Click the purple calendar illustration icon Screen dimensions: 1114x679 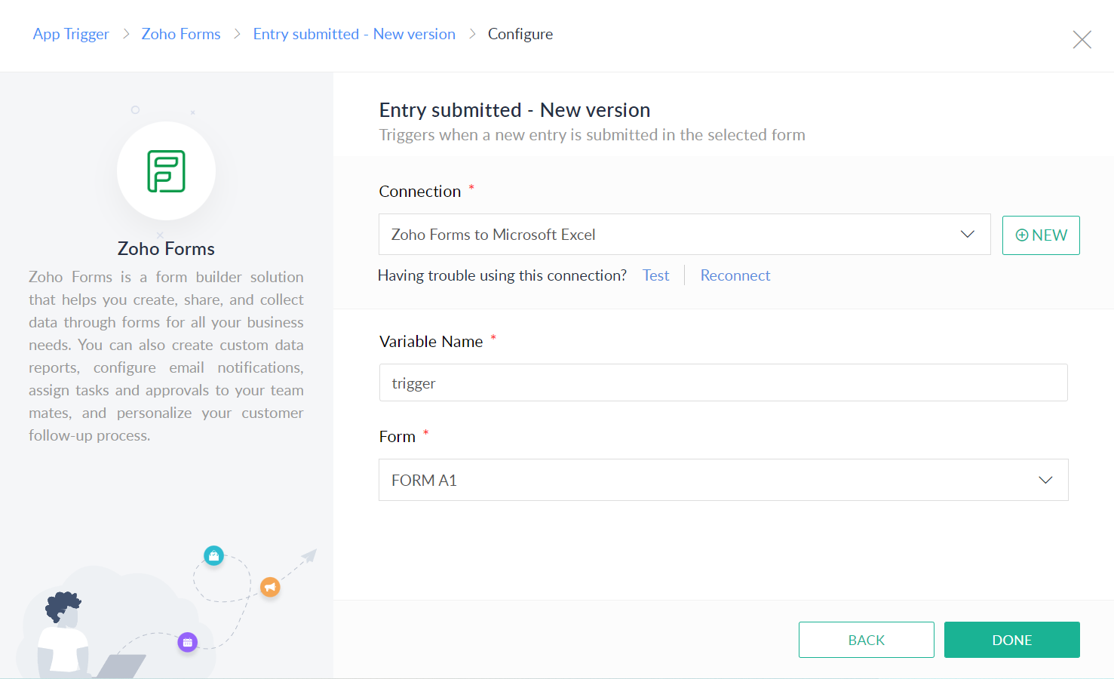187,642
